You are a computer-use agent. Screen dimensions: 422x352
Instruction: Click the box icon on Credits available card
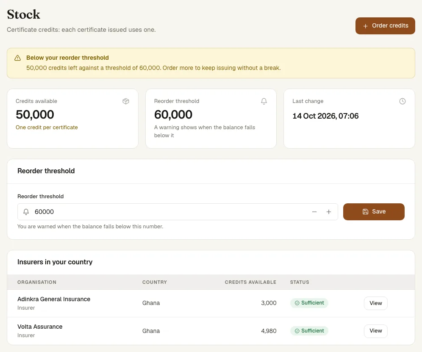[x=126, y=101]
